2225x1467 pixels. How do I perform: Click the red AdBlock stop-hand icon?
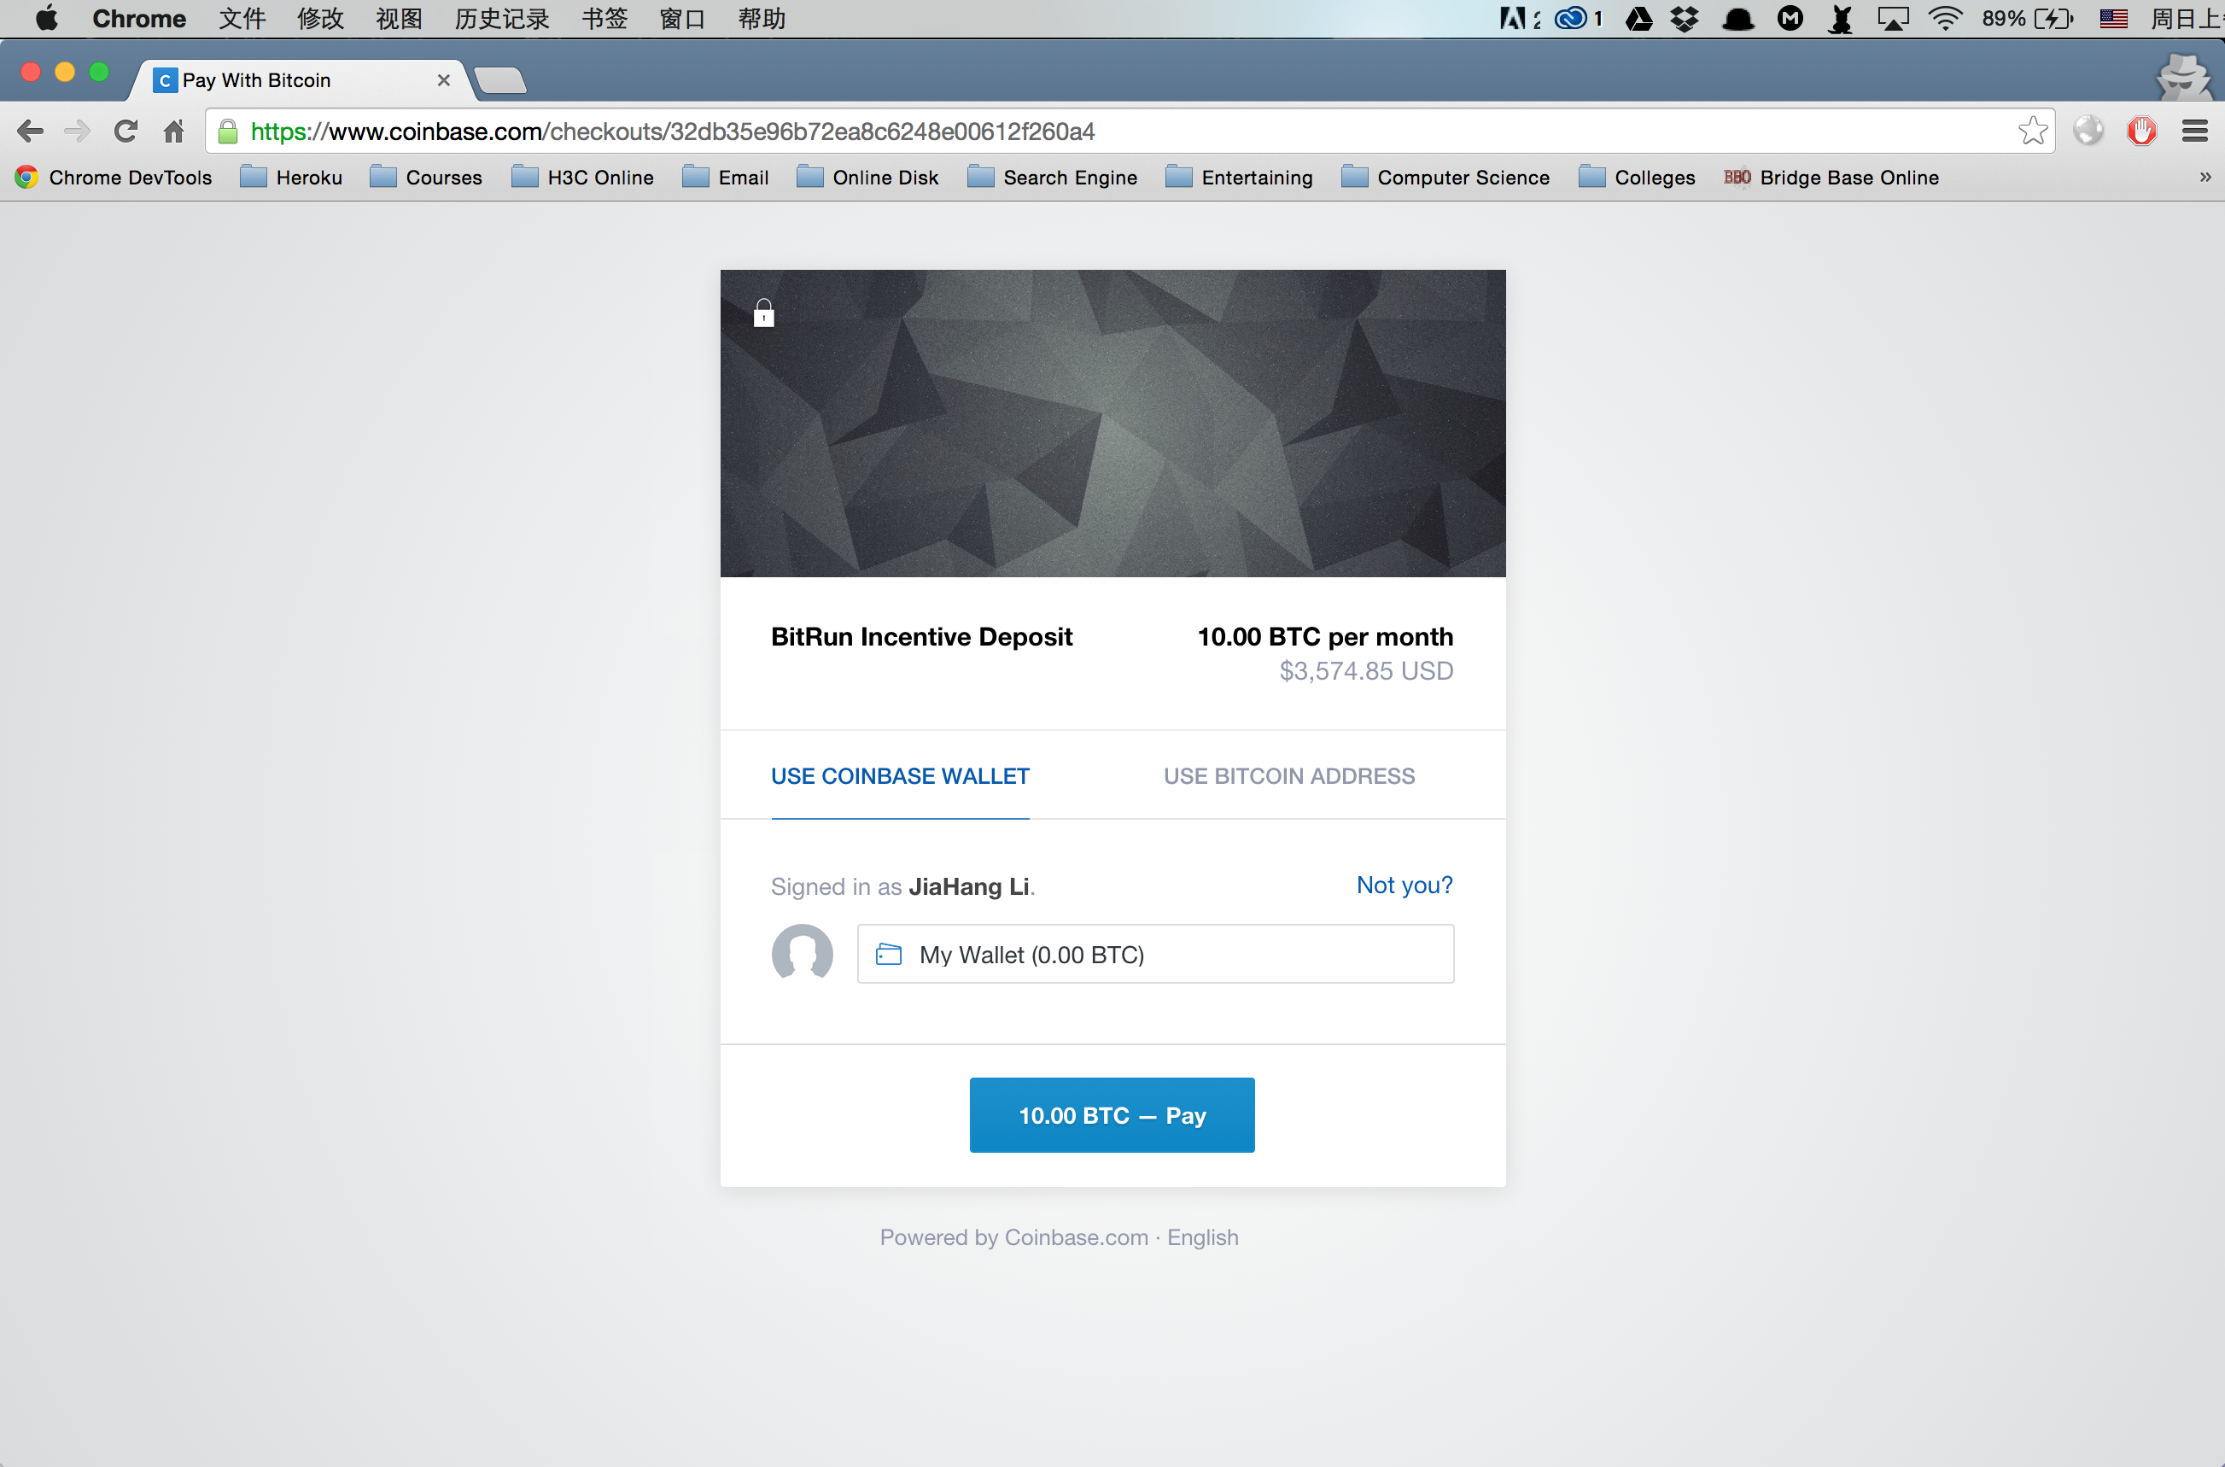[x=2140, y=131]
